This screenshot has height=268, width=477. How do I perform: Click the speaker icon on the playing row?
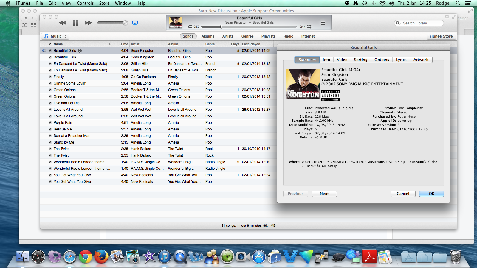pyautogui.click(x=44, y=51)
